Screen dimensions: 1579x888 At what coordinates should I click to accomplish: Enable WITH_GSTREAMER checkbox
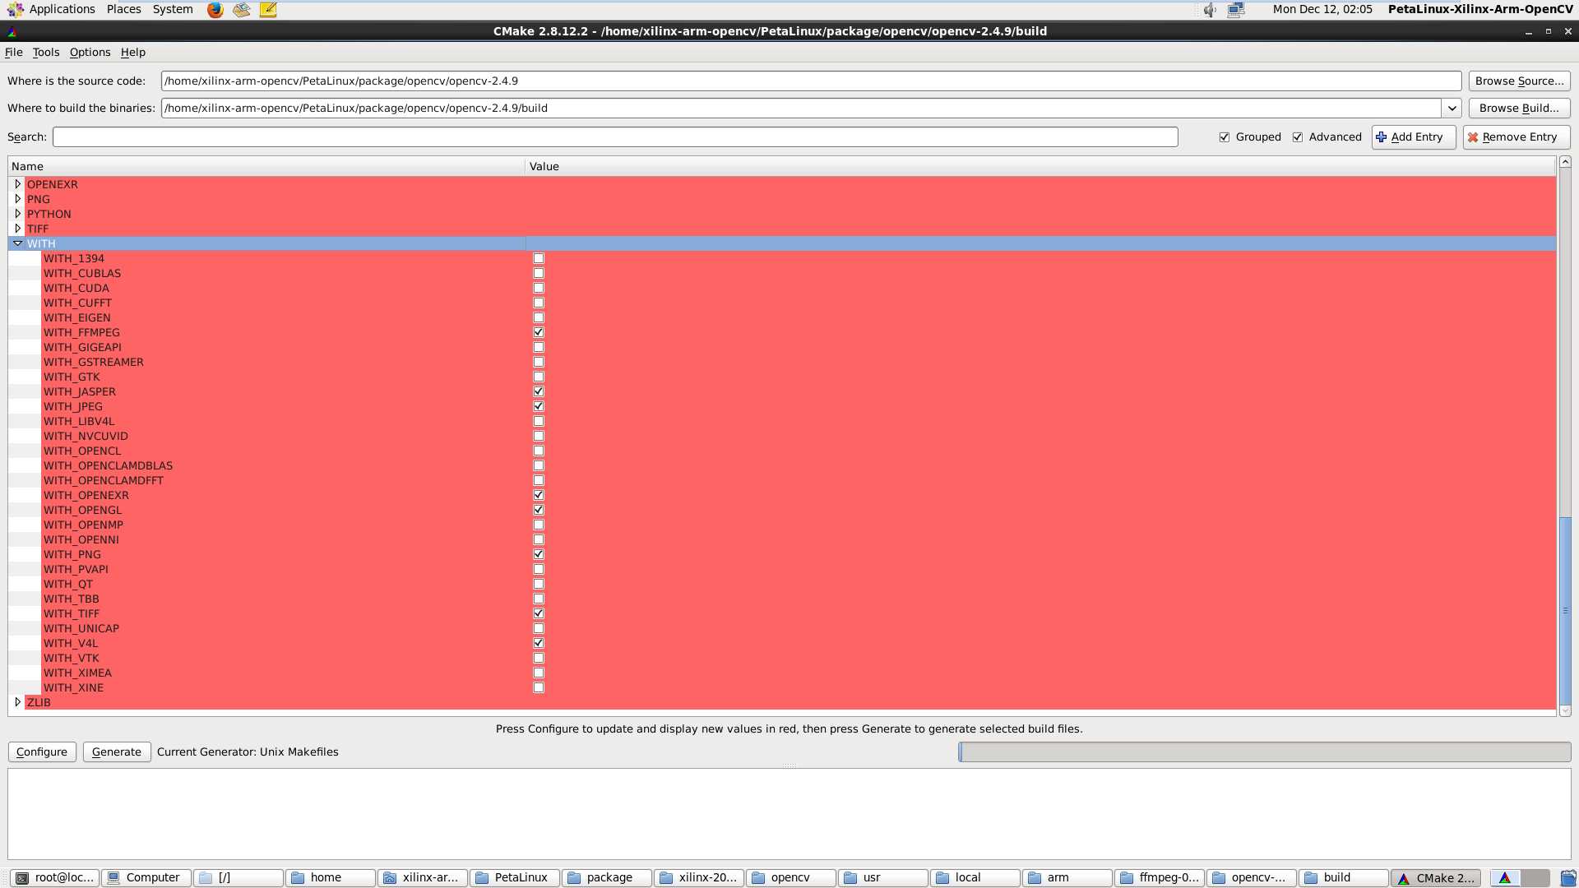tap(539, 362)
